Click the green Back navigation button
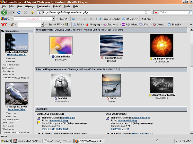 4,12
